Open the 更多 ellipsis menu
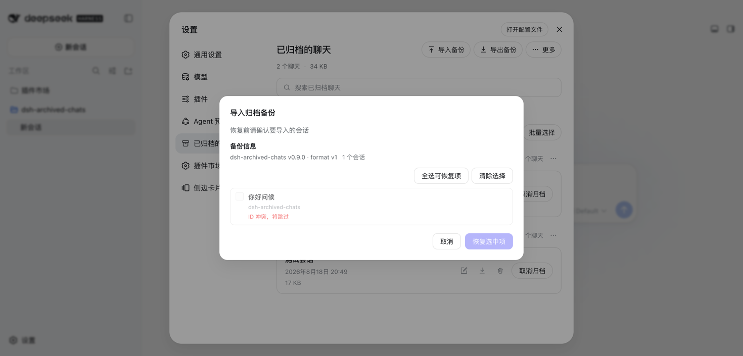Image resolution: width=743 pixels, height=356 pixels. coord(544,49)
